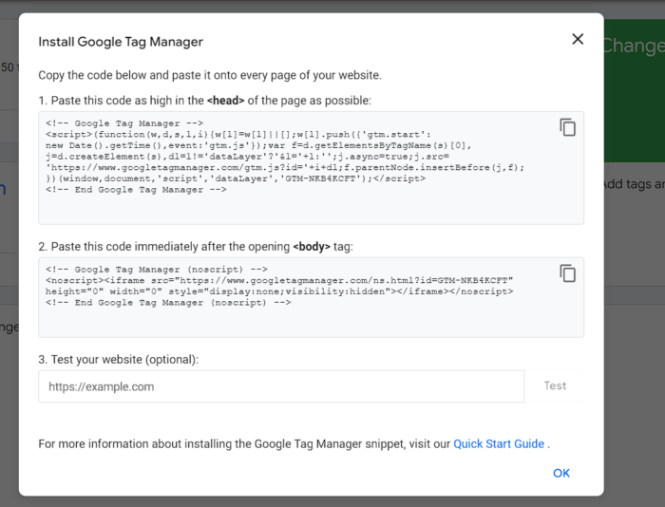Click the bold '<body>' text in step 2

[312, 247]
